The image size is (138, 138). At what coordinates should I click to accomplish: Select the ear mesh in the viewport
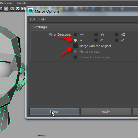pos(22,77)
